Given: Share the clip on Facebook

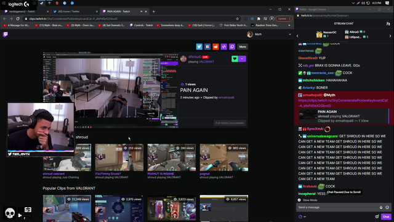Looking at the screenshot, I should point(207,47).
